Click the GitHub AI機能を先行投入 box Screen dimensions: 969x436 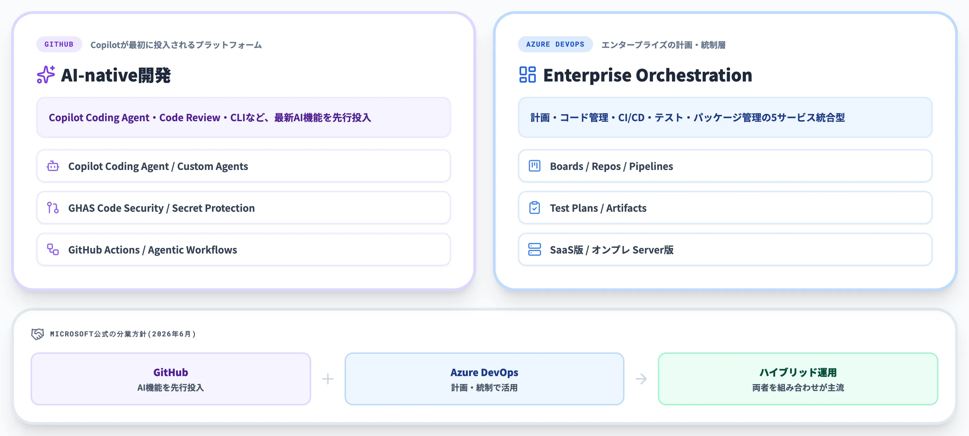click(171, 379)
